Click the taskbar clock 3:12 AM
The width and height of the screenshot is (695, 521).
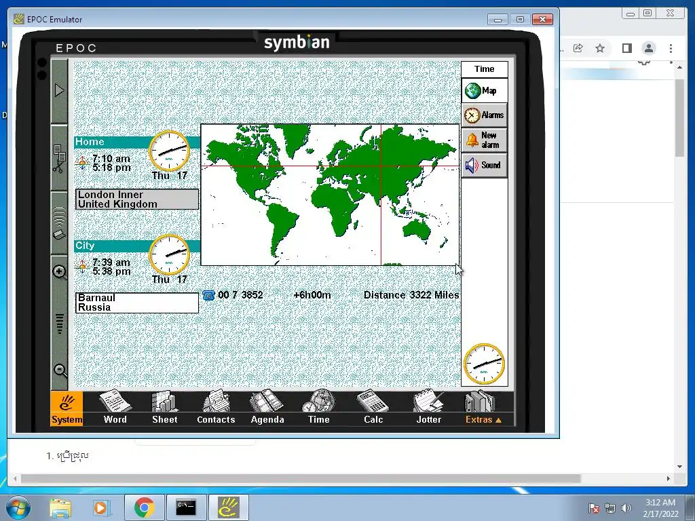click(660, 503)
